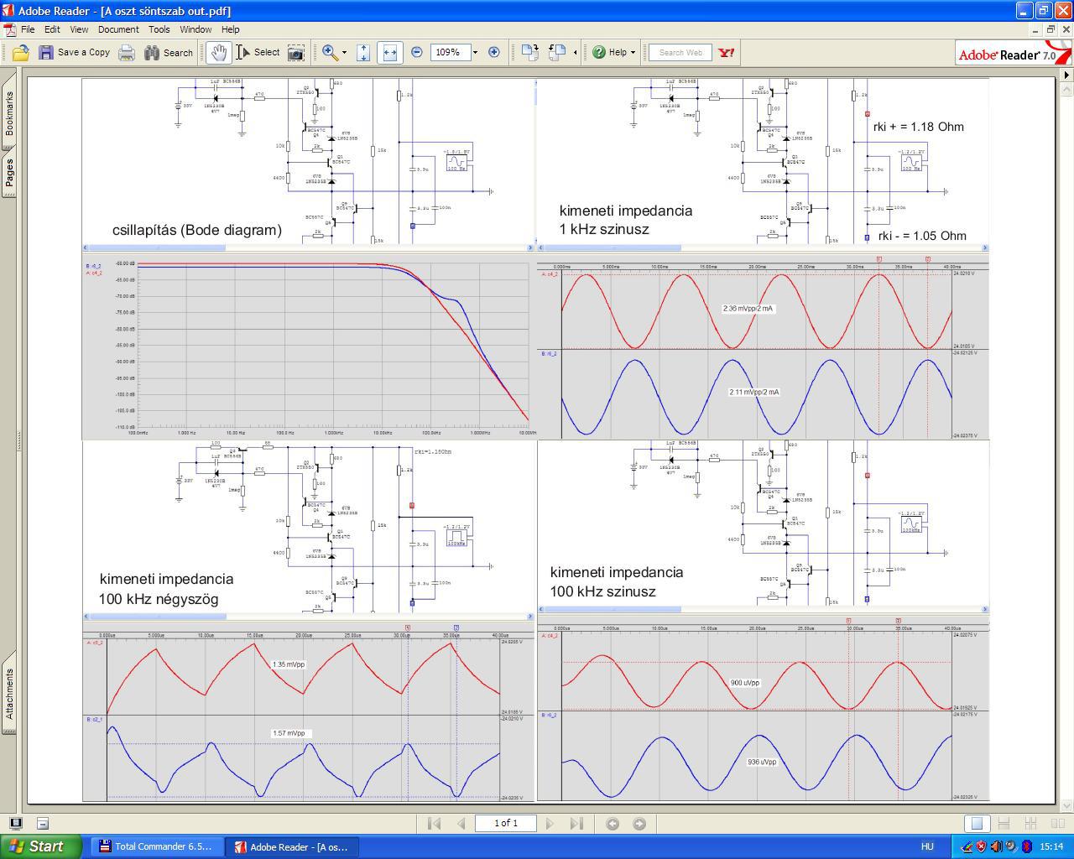Click the Open file folder icon
The image size is (1074, 859).
(x=21, y=53)
